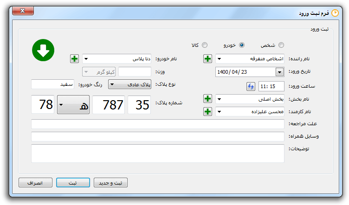
Task: Click the clock icon in the title bar
Action: point(335,13)
